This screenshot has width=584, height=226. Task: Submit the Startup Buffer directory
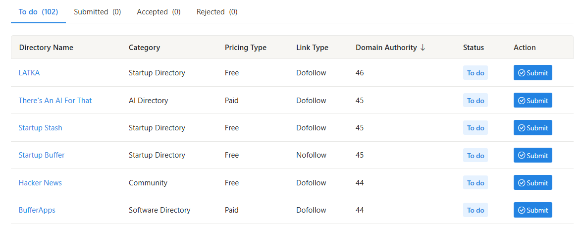532,155
